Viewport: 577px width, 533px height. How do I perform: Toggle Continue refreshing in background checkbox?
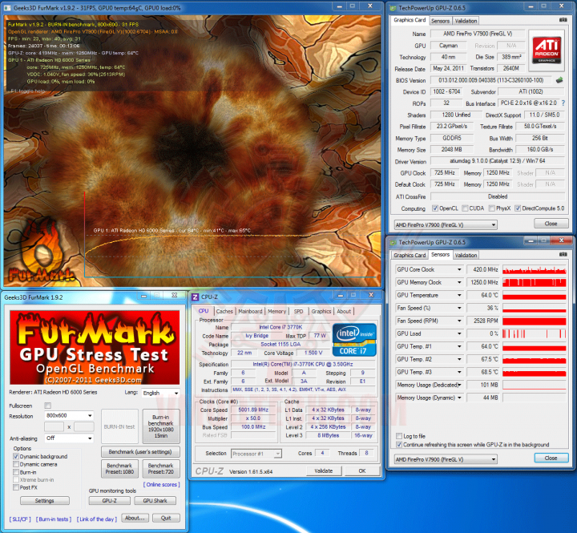(399, 445)
